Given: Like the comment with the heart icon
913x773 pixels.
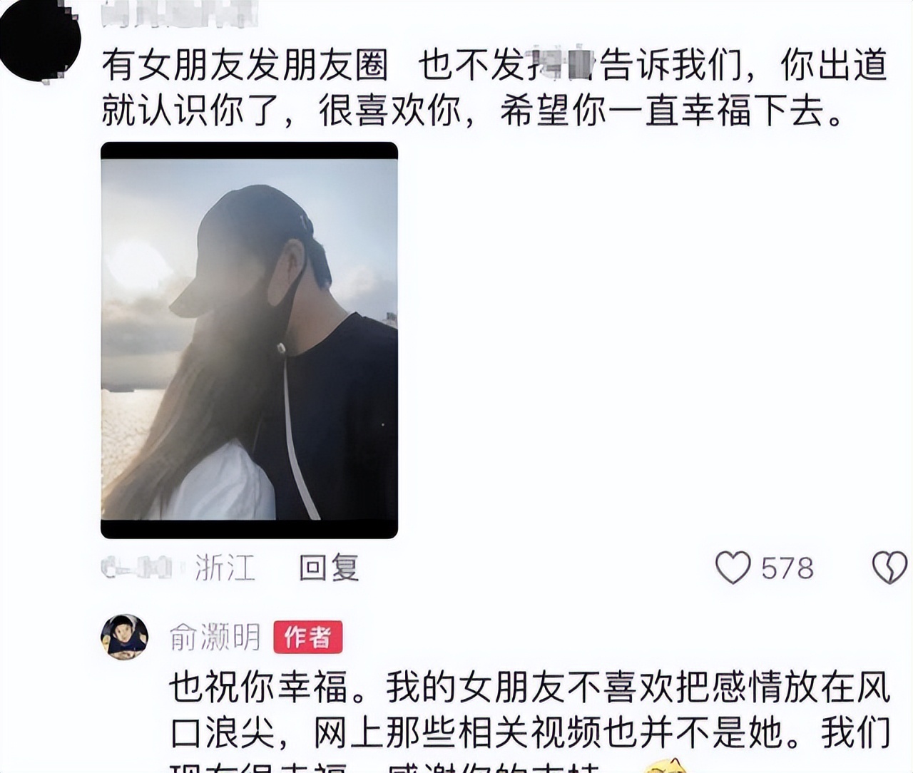Looking at the screenshot, I should coord(733,568).
